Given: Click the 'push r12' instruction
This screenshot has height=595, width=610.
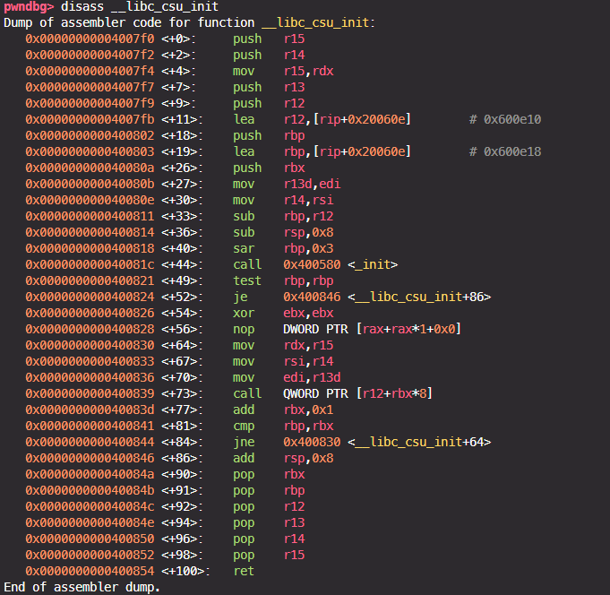Looking at the screenshot, I should pos(269,104).
